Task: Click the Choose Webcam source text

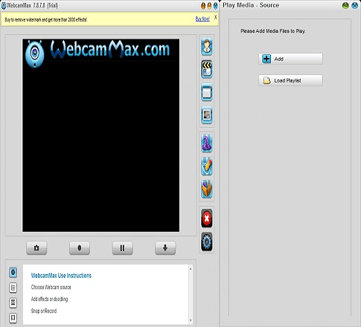Action: (51, 287)
